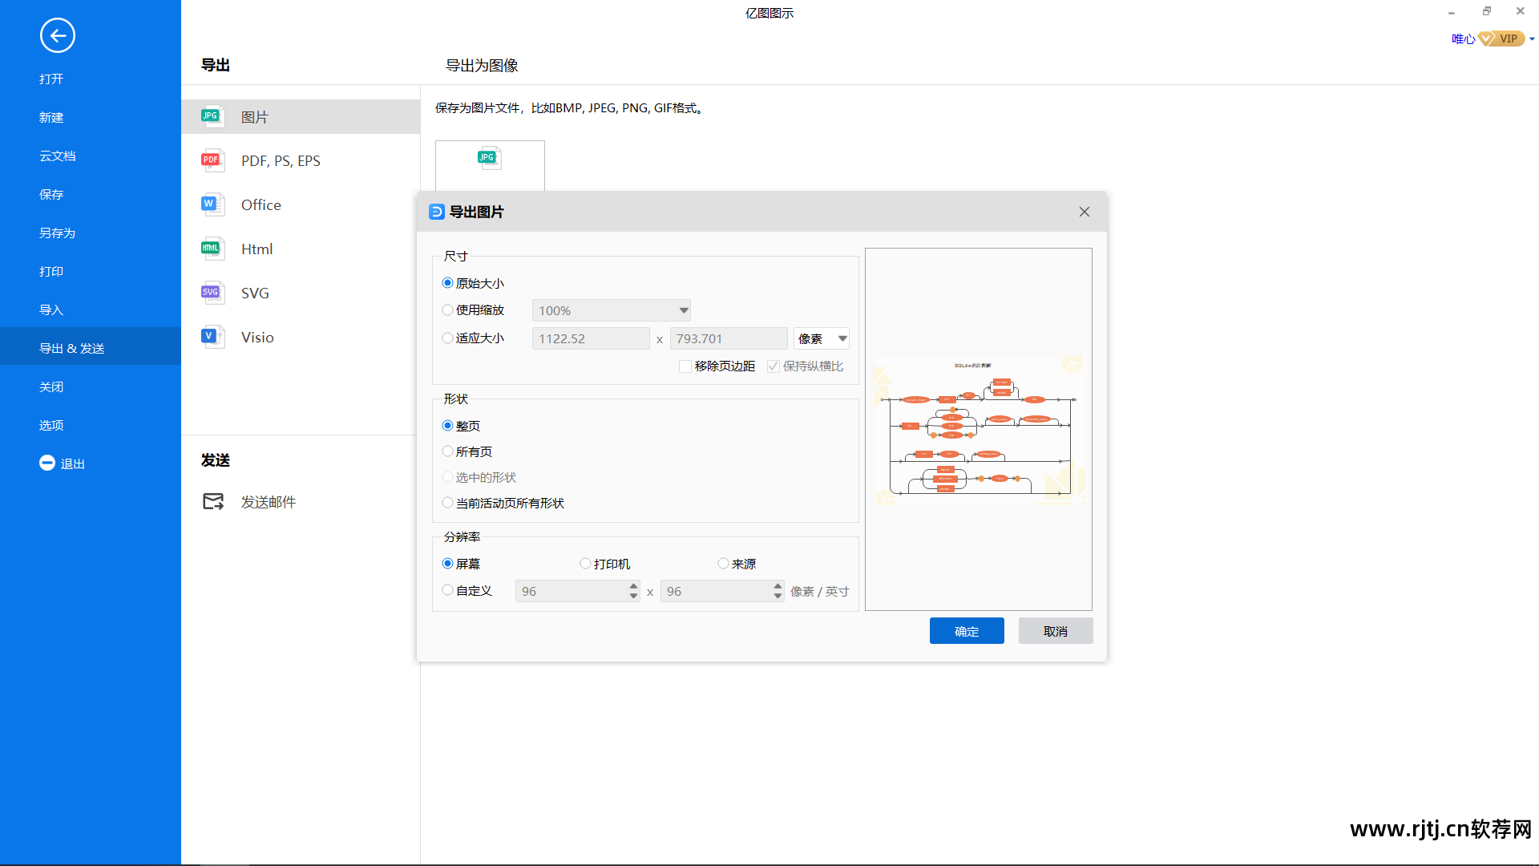Image resolution: width=1539 pixels, height=866 pixels.
Task: Click the send email icon
Action: coord(212,502)
